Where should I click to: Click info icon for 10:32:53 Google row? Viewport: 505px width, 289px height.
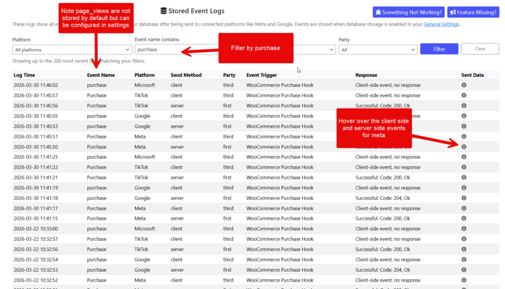pos(464,270)
